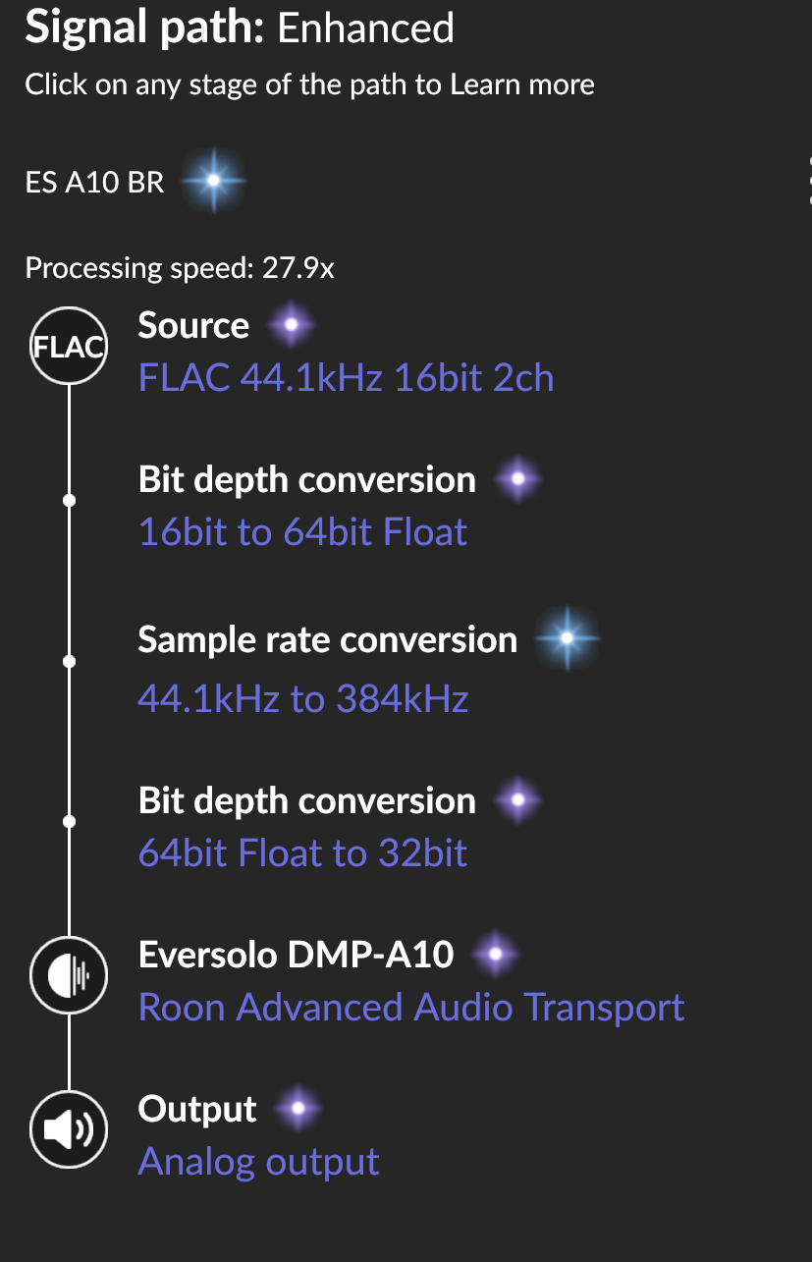Click the blue star beside Sample rate conversion
This screenshot has width=812, height=1262.
(x=567, y=639)
